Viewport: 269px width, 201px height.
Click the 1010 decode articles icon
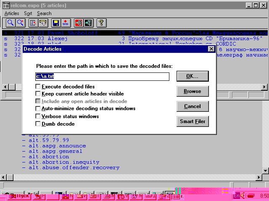(66, 23)
